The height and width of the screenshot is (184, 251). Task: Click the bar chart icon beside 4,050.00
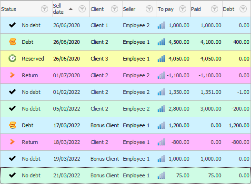161,59
